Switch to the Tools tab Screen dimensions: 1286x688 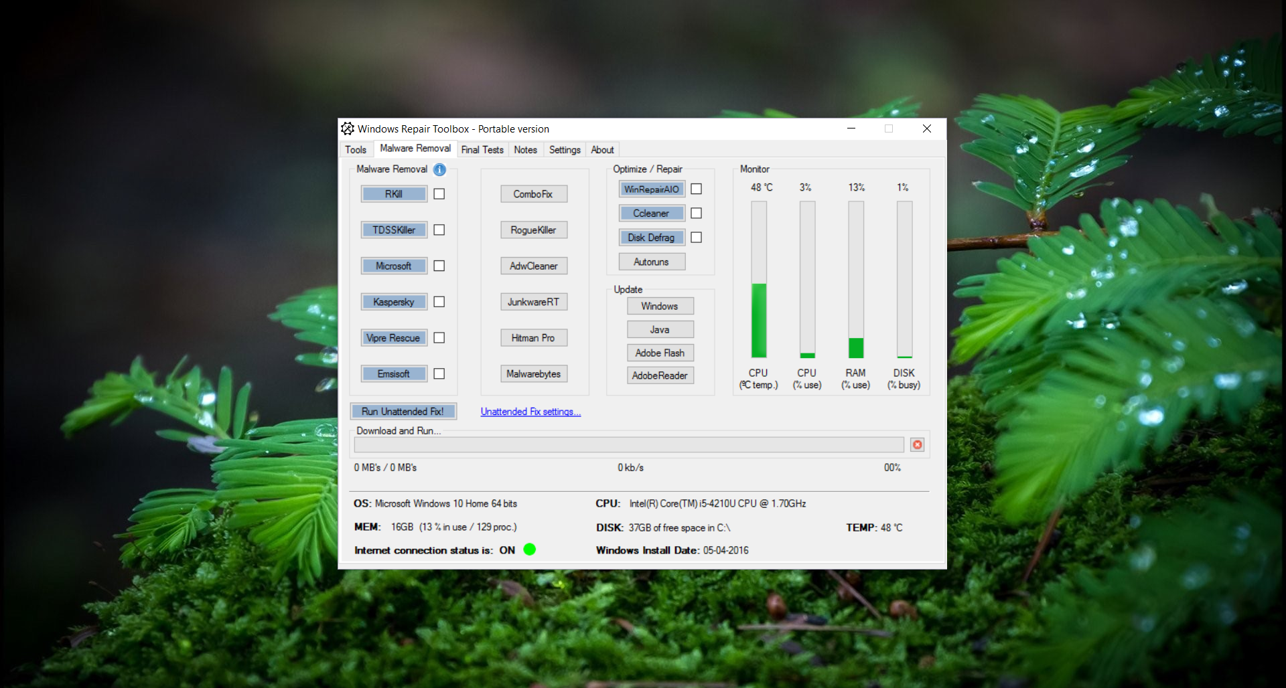click(x=356, y=150)
